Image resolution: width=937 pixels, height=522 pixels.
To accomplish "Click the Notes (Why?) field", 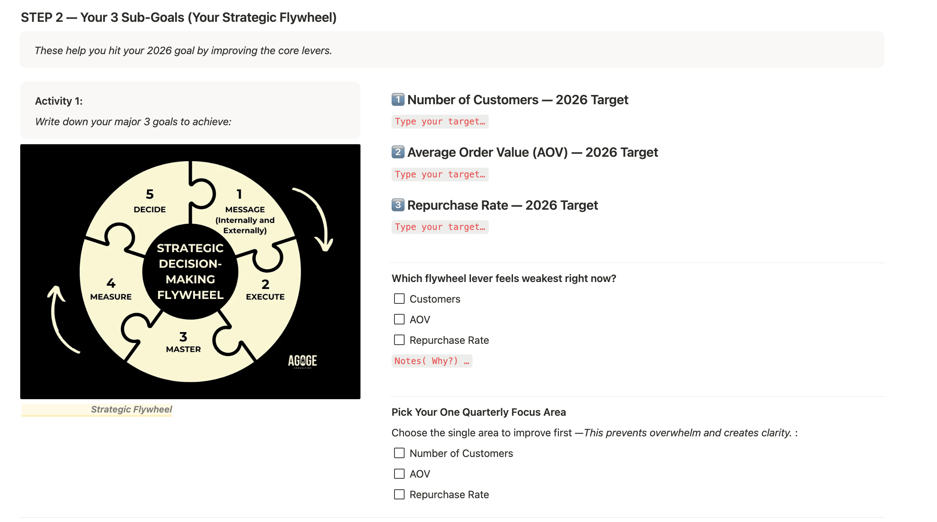I will click(432, 361).
